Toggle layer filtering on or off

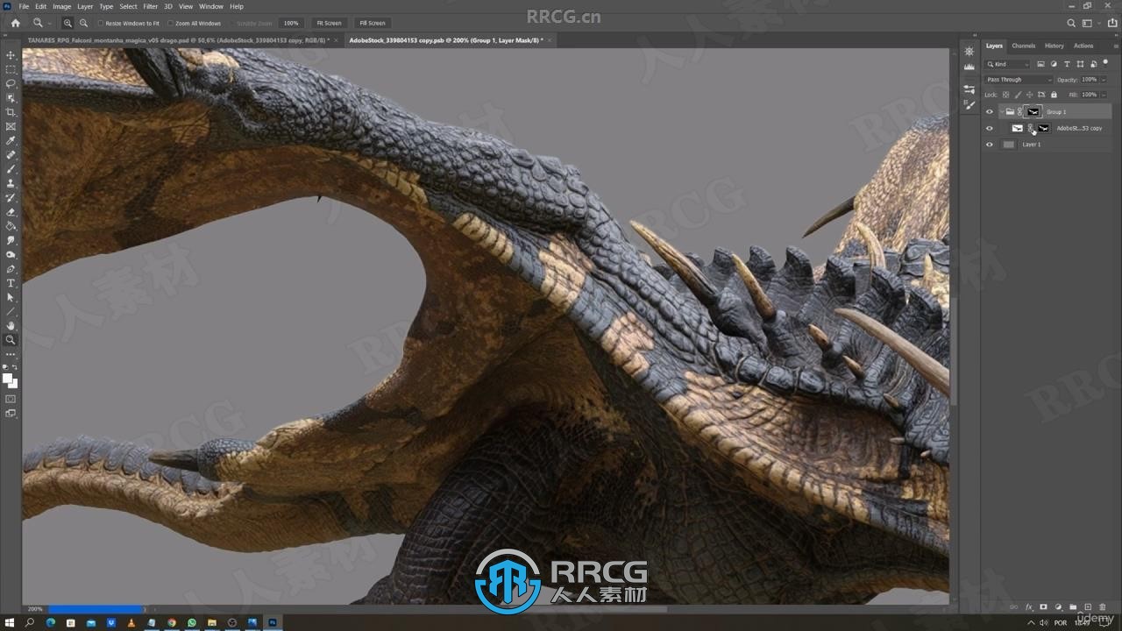[x=1106, y=64]
